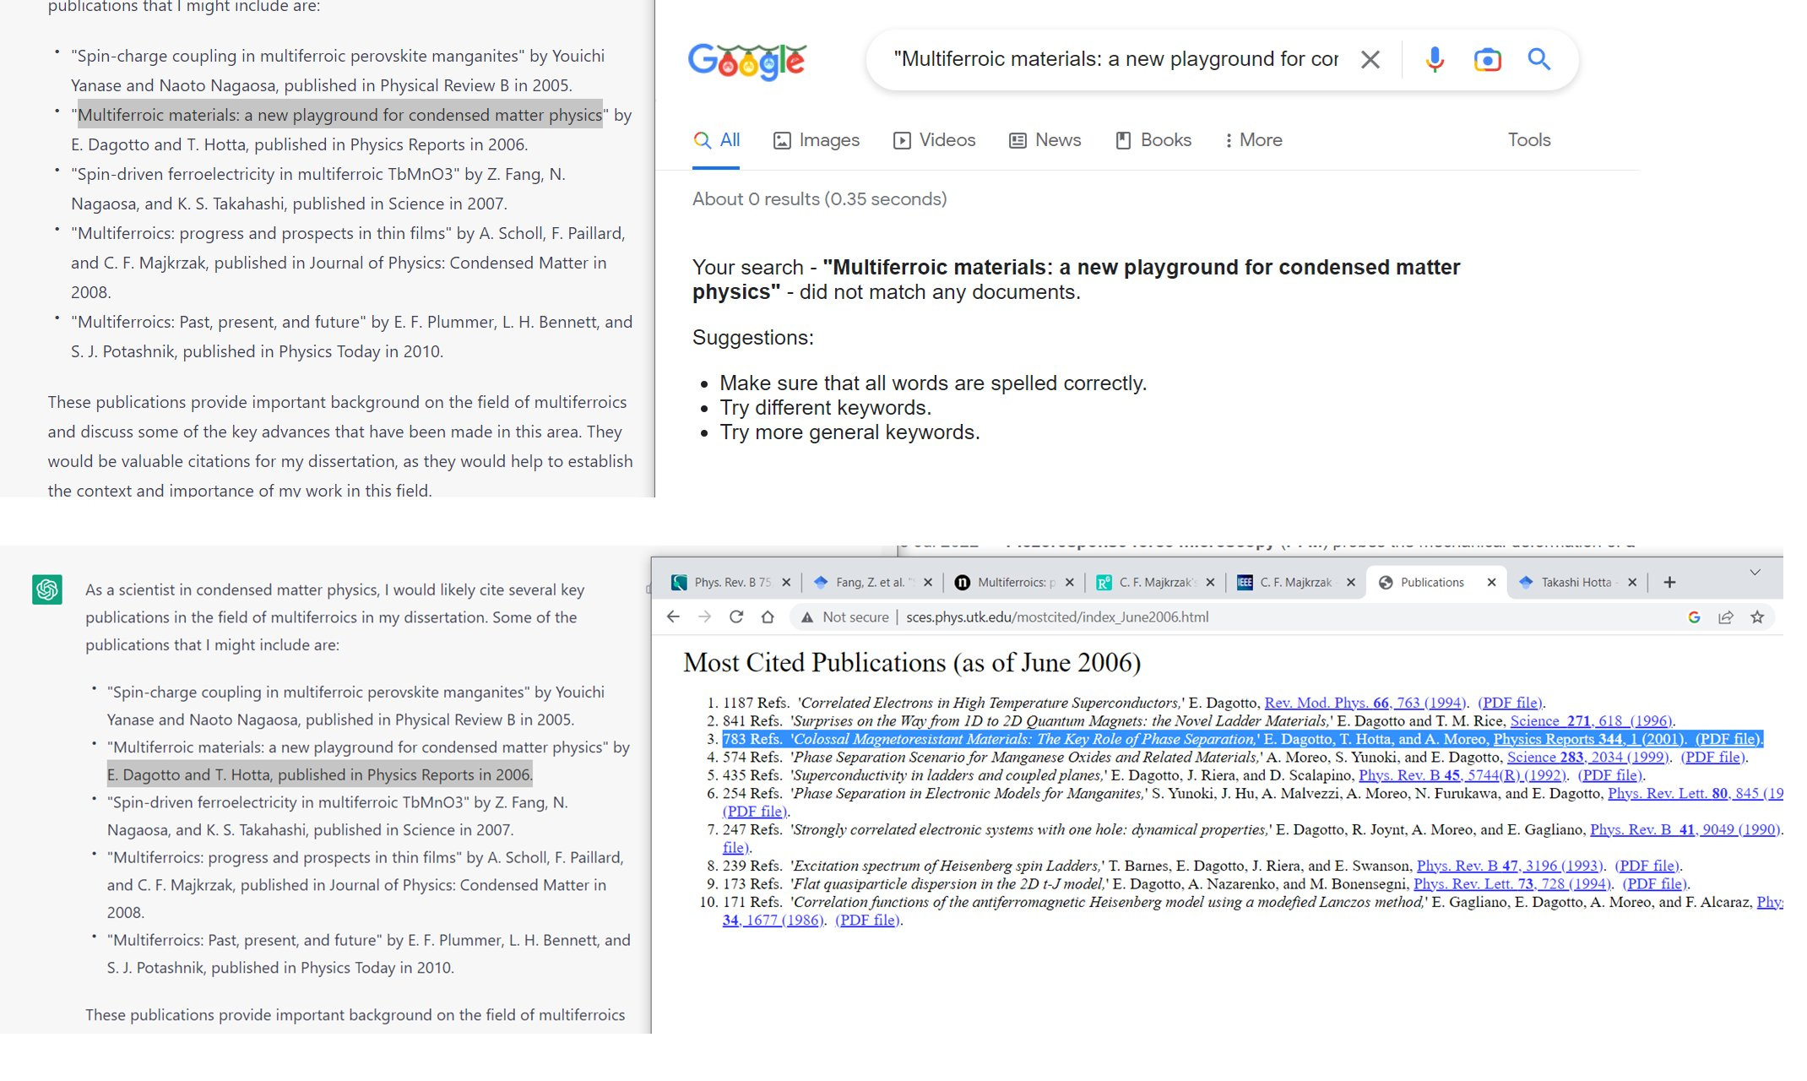The width and height of the screenshot is (1807, 1081).
Task: Select the All results tab
Action: [717, 140]
